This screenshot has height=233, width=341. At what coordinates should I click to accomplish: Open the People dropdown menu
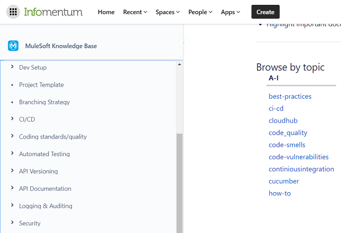200,12
